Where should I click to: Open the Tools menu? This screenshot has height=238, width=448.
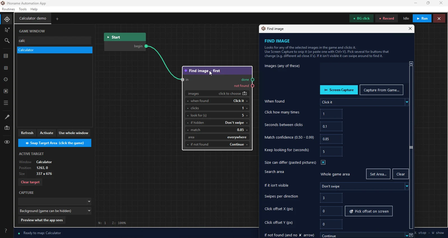(23, 9)
